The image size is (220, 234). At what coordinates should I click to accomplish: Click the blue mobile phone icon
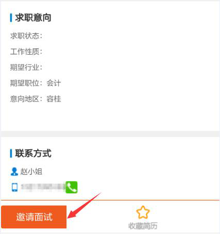(14, 187)
